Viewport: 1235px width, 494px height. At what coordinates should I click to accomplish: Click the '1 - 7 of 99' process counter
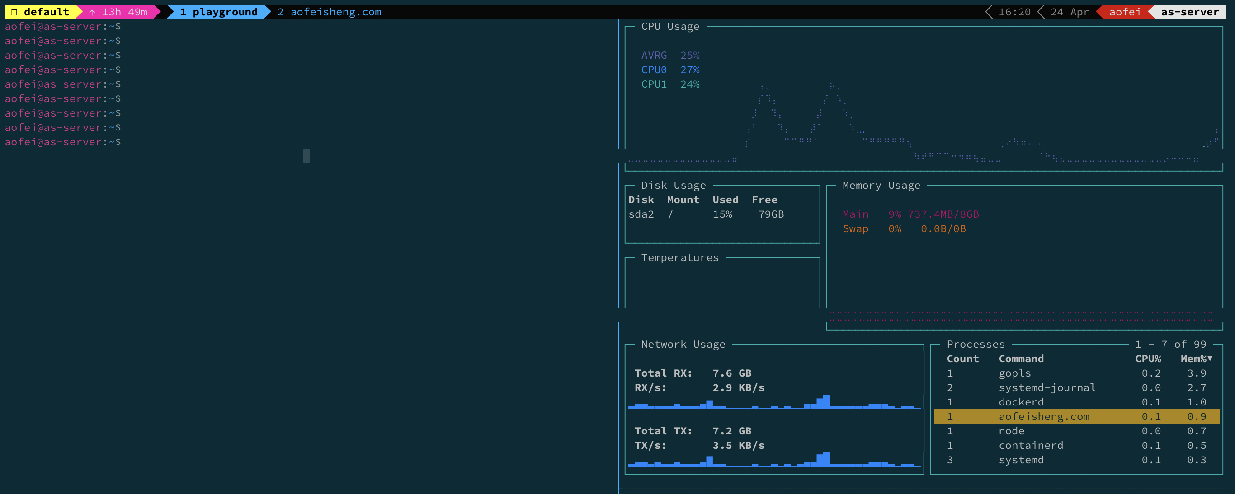[x=1171, y=344]
